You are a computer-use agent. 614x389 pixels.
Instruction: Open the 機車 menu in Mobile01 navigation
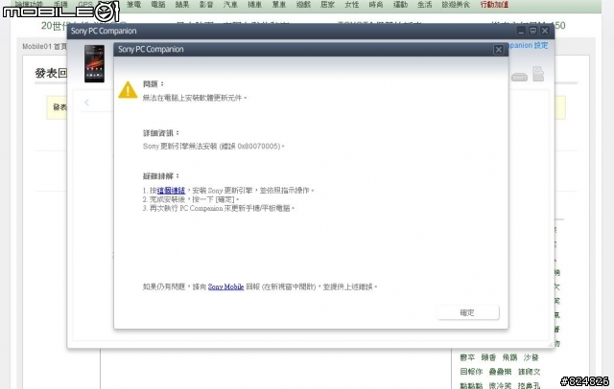[254, 5]
